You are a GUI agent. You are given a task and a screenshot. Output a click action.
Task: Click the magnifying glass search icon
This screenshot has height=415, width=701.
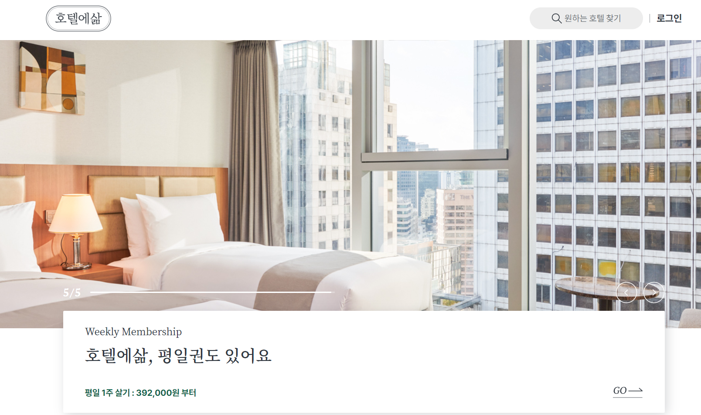click(556, 18)
